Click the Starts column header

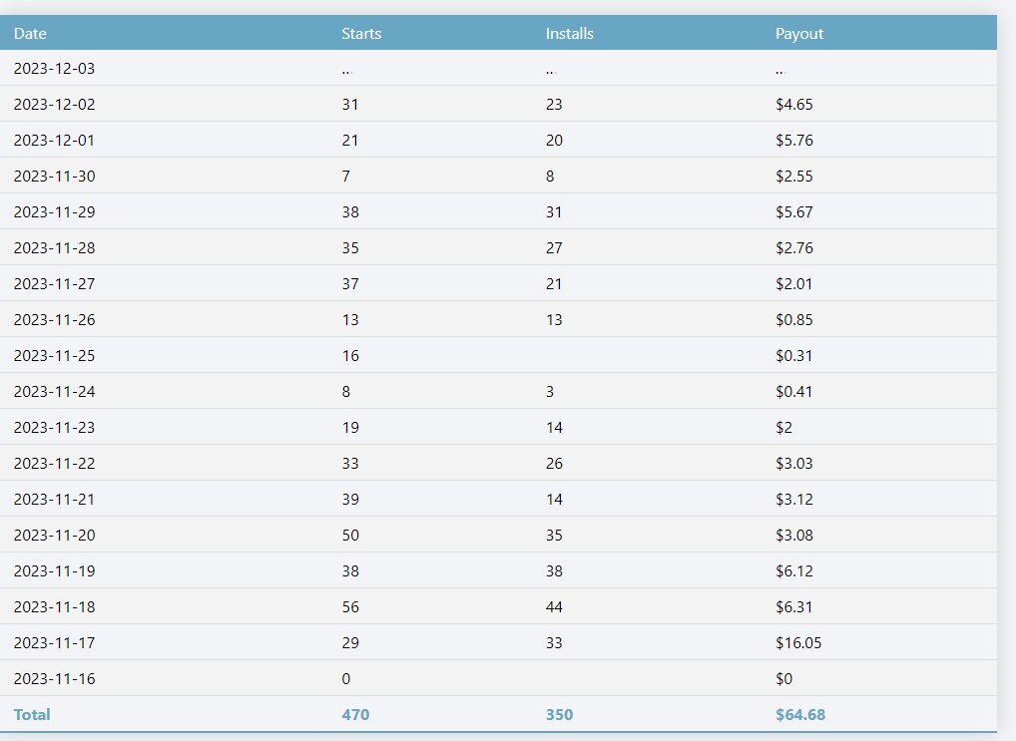pos(361,33)
